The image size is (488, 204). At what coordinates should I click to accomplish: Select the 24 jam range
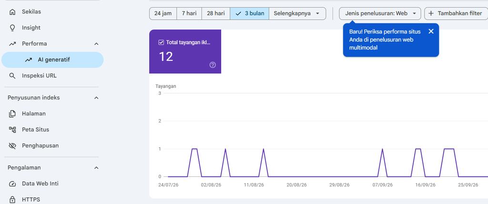click(163, 13)
